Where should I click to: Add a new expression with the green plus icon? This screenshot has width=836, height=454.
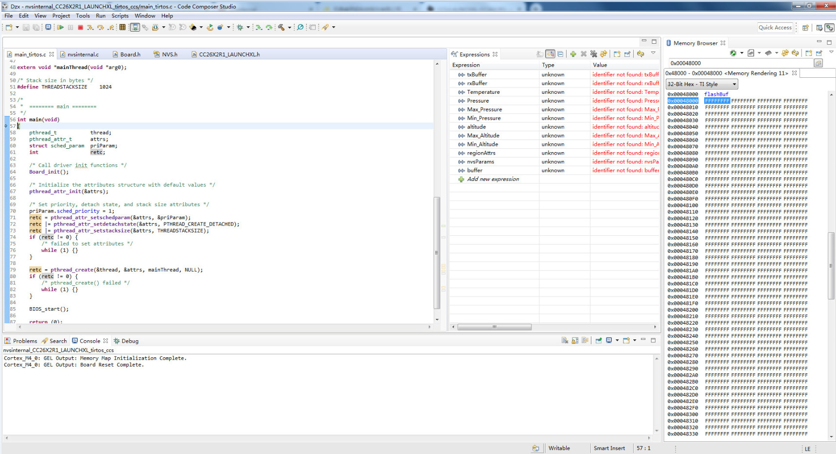[x=573, y=54]
